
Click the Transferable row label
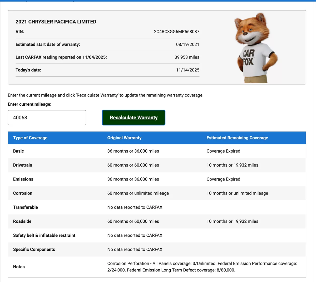click(x=26, y=207)
